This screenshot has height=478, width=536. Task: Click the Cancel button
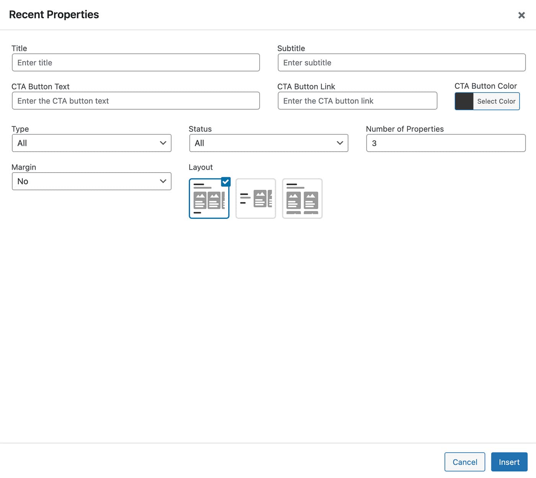click(x=464, y=462)
